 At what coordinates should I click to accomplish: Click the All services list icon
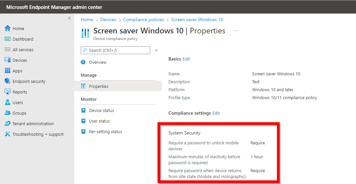coord(8,50)
